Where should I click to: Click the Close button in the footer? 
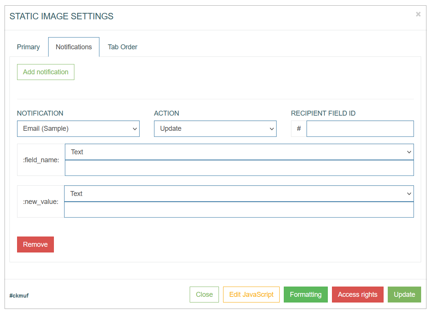tap(204, 295)
